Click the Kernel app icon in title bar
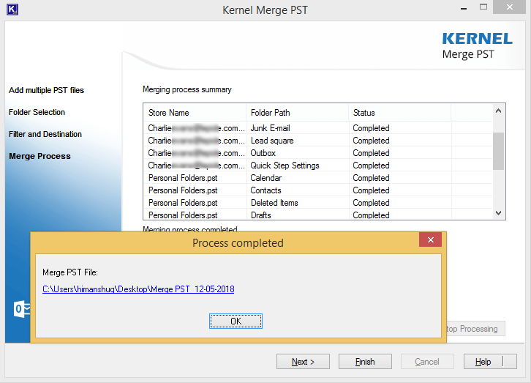This screenshot has height=383, width=531. coord(12,9)
